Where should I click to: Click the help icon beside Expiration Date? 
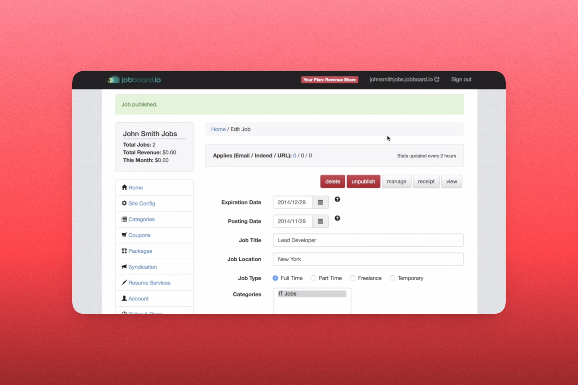point(337,199)
